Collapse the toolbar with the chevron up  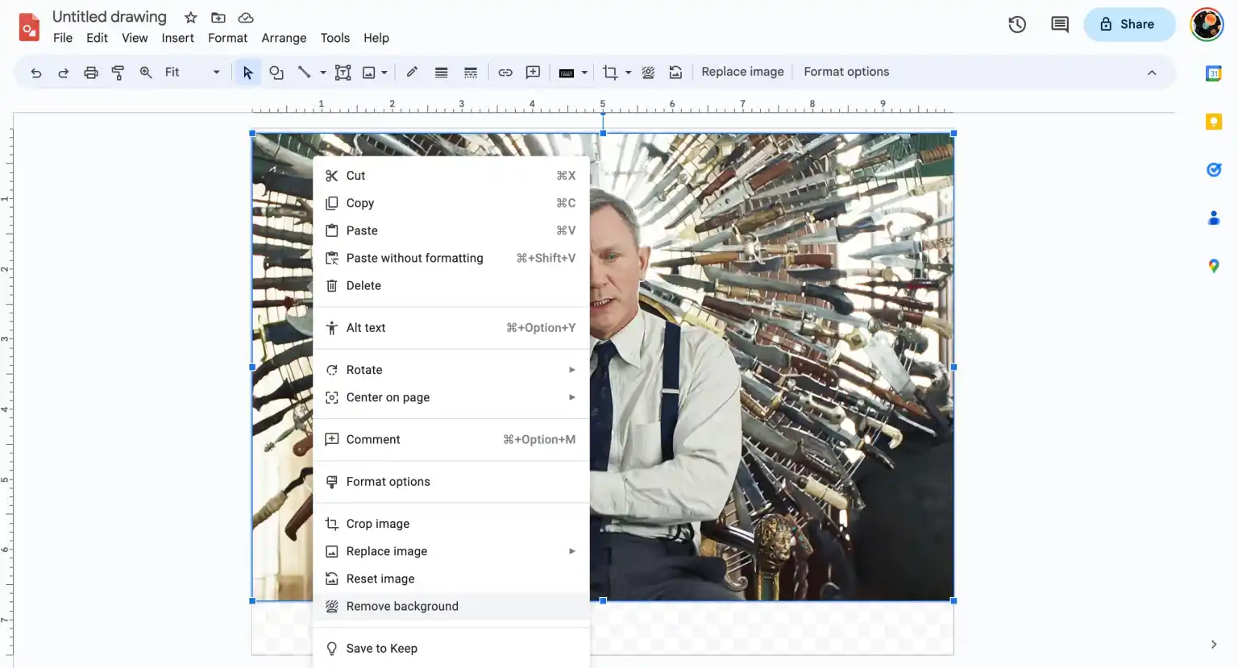[1152, 73]
